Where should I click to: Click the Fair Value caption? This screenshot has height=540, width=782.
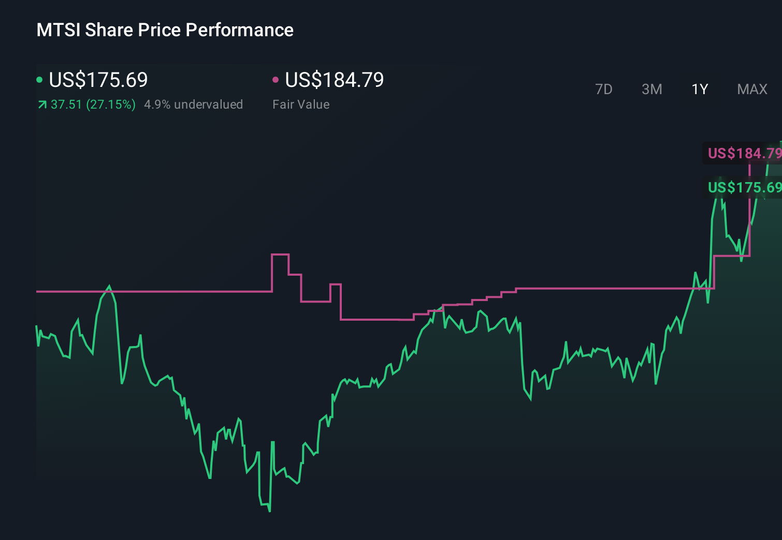(x=301, y=104)
